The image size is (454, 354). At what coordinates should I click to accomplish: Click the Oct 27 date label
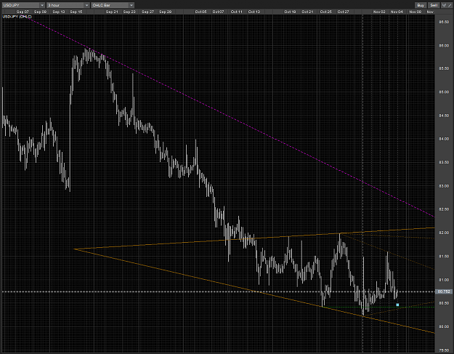[x=343, y=12]
